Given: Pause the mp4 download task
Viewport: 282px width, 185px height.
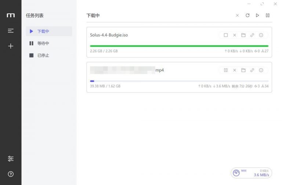Looking at the screenshot, I should pyautogui.click(x=226, y=70).
